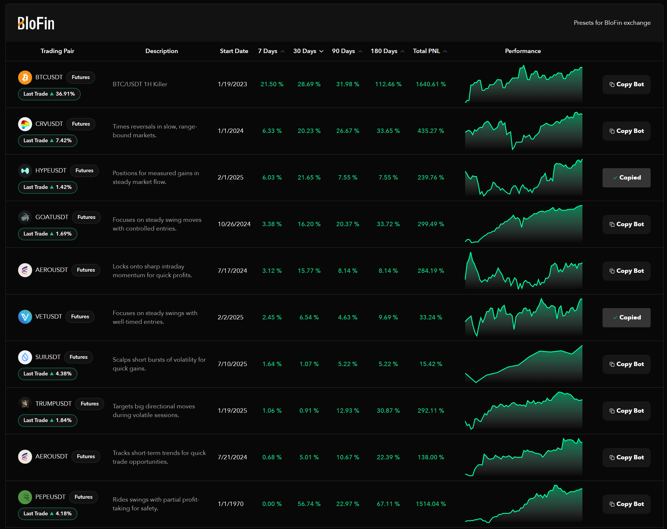Open the CRVUSDT performance chart
Image resolution: width=667 pixels, height=529 pixels.
(x=524, y=131)
